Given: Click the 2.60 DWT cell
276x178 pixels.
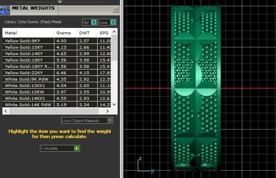Looking at the screenshot, I should click(x=87, y=86).
